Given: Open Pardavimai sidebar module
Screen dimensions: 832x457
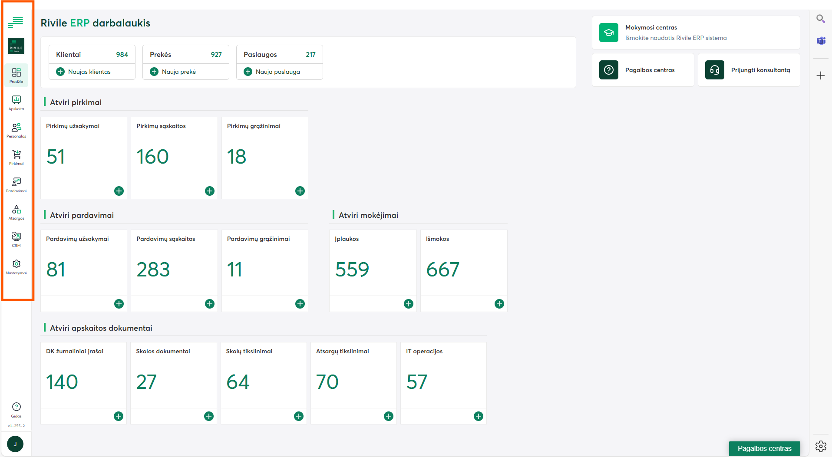Looking at the screenshot, I should 16,185.
